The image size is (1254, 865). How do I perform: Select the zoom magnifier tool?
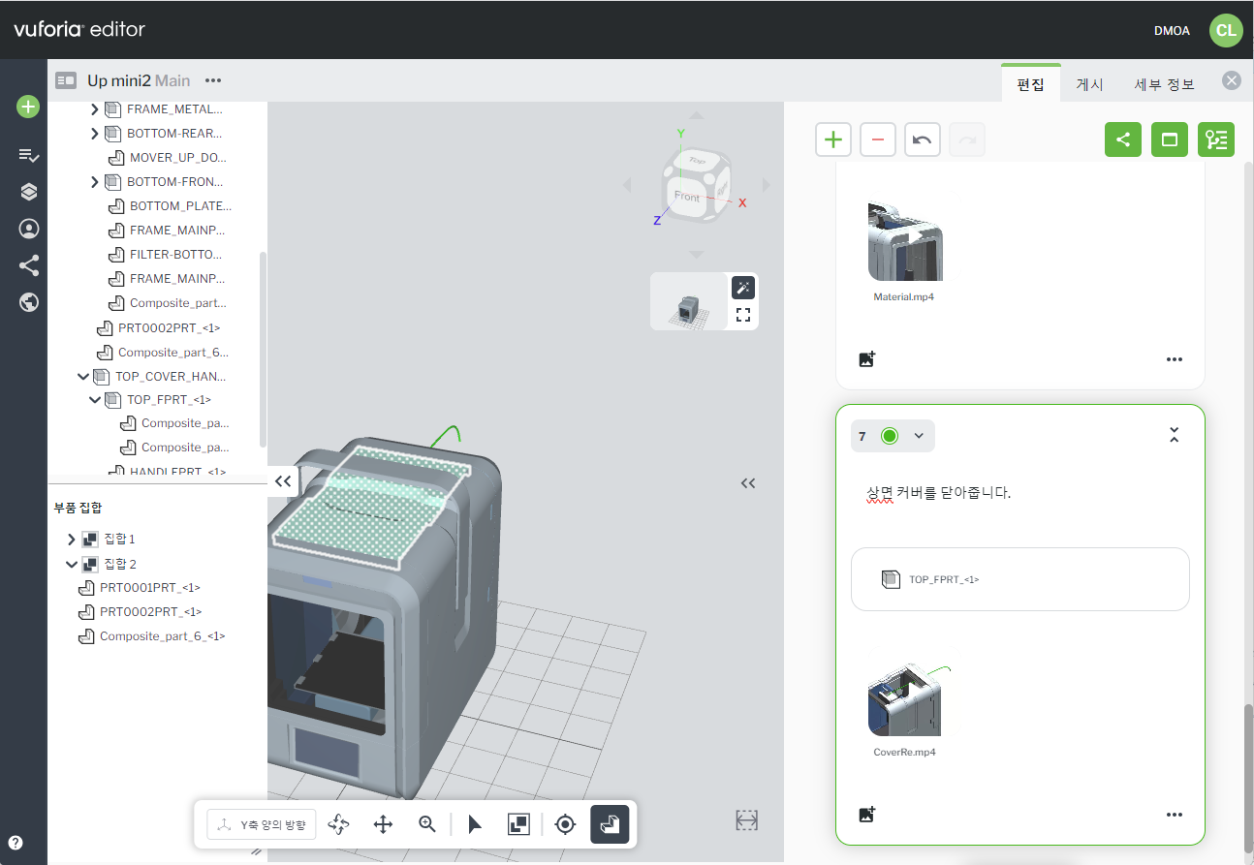click(427, 824)
